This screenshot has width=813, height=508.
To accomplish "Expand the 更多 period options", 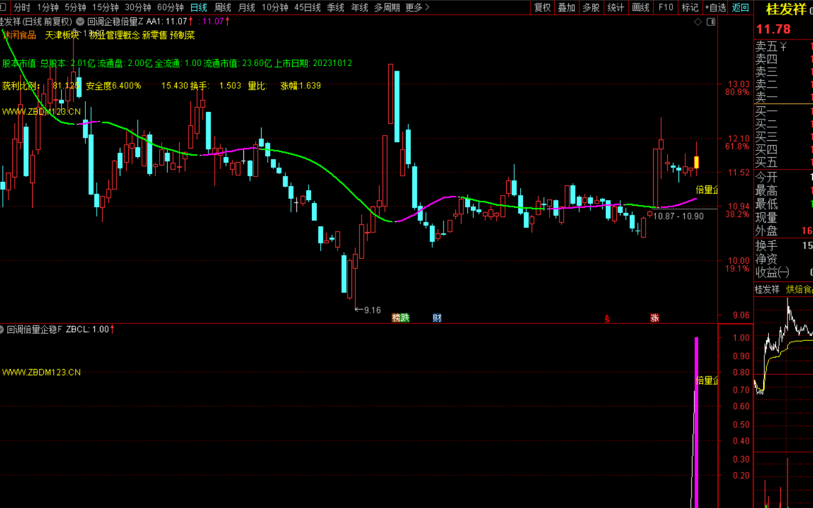I will 417,7.
